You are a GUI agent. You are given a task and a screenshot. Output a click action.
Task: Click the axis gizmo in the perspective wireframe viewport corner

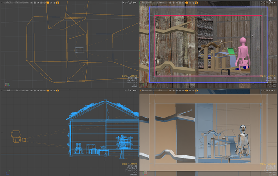7,84
